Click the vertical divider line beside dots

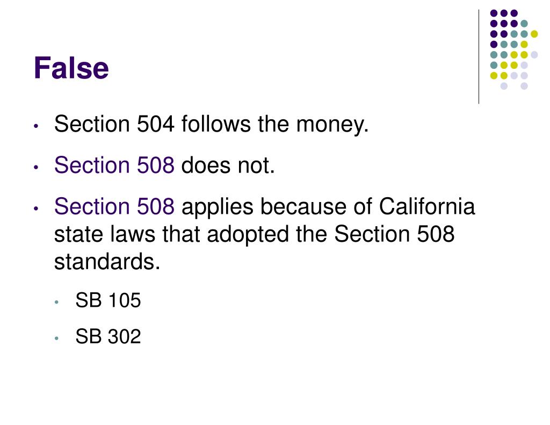(479, 56)
